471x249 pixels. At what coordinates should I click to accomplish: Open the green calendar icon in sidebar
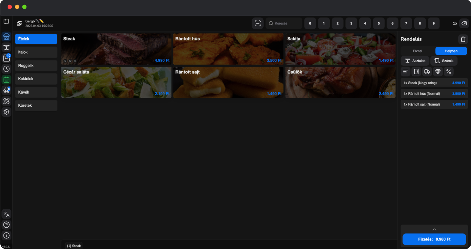(x=6, y=80)
